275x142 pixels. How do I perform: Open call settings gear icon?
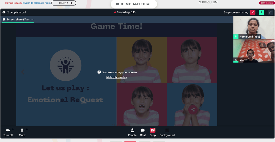[4, 12]
